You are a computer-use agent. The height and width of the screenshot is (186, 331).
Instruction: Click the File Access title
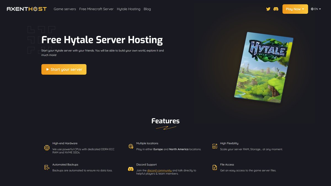coord(227,165)
